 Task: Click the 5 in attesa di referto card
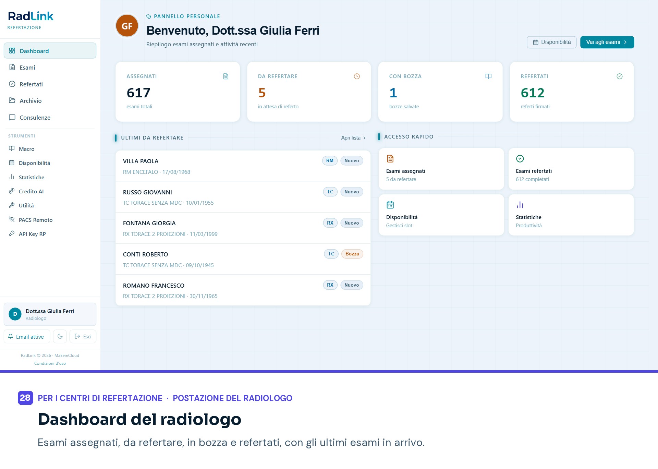point(309,92)
